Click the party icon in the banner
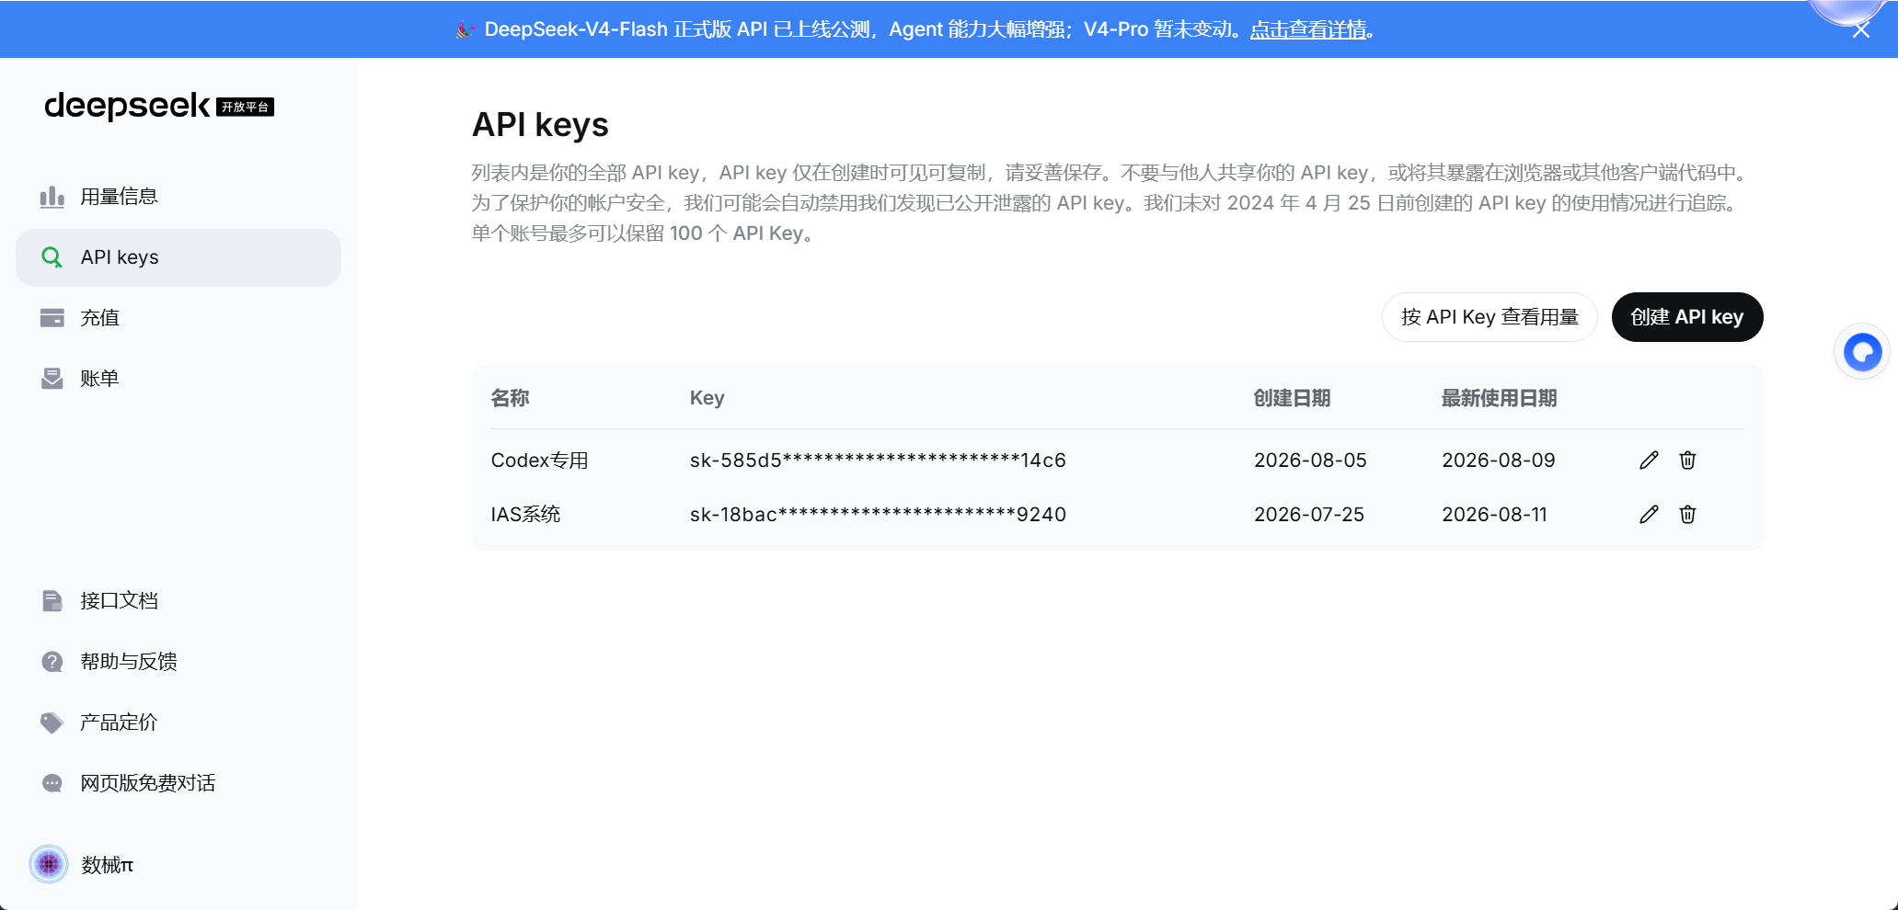1898x910 pixels. 466,29
